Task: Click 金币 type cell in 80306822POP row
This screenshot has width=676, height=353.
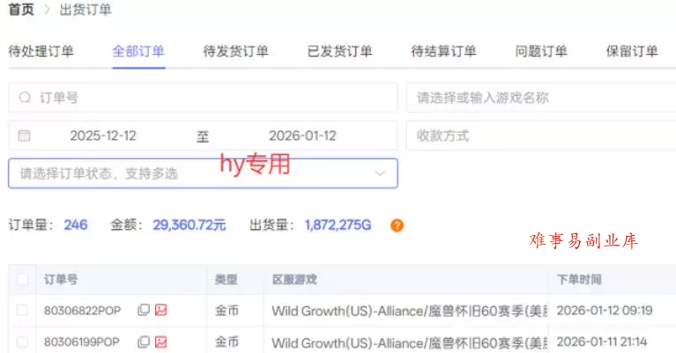Action: click(227, 311)
